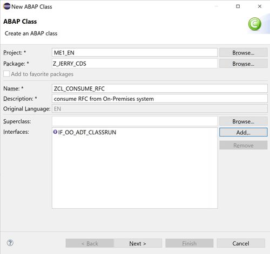Click the Eclipse icon in title bar
The image size is (270, 254).
[x=7, y=6]
